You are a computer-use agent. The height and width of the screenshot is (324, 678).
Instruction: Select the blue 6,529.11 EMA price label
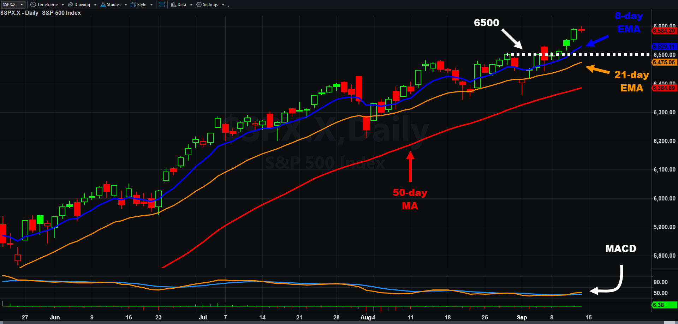[664, 47]
